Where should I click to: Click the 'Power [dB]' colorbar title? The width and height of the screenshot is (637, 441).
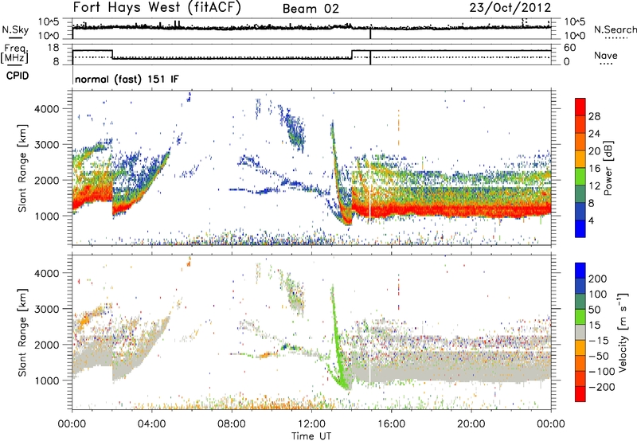[608, 168]
